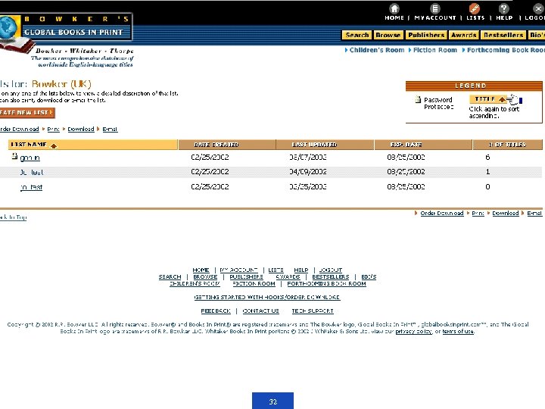Click the Last Updated date 03/07/2003
545x409 pixels.
[x=307, y=158]
